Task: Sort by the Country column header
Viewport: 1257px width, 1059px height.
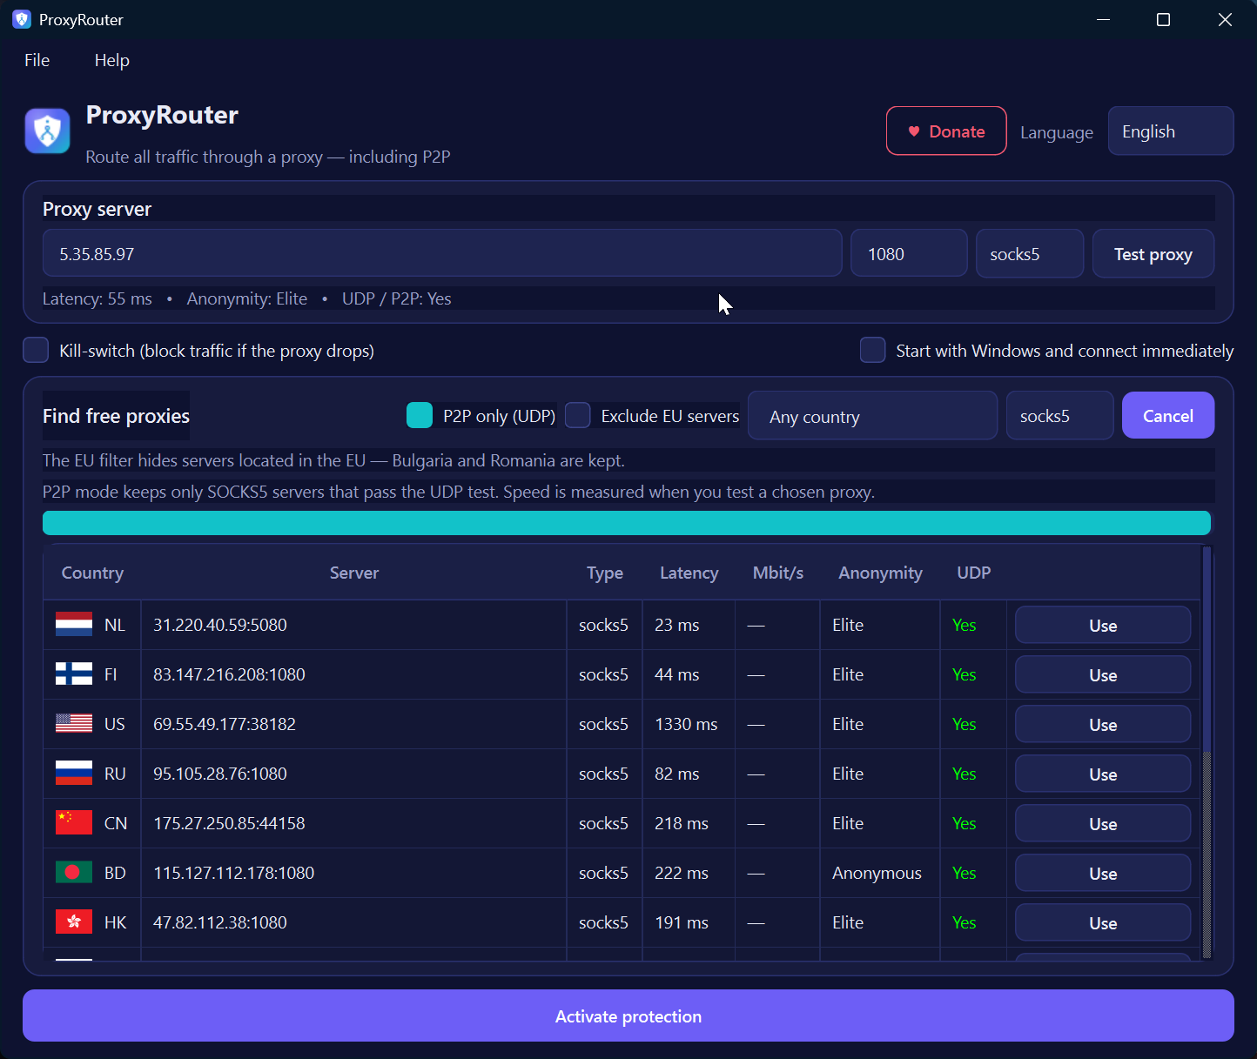Action: click(x=92, y=573)
